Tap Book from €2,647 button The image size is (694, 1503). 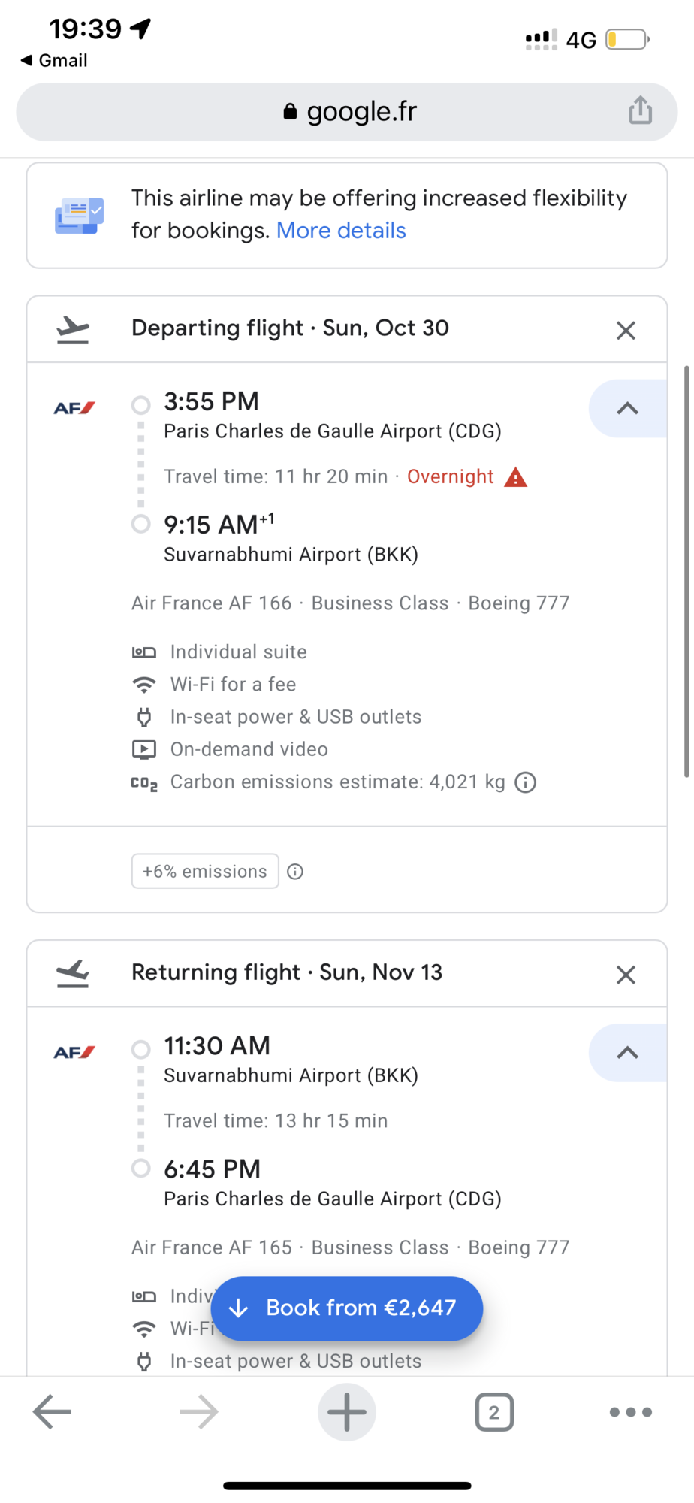(346, 1308)
